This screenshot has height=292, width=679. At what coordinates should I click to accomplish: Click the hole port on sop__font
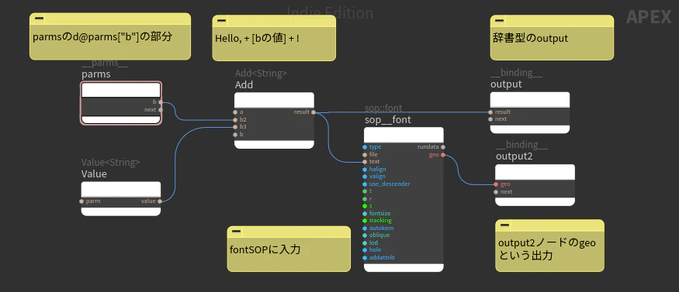[x=365, y=249]
